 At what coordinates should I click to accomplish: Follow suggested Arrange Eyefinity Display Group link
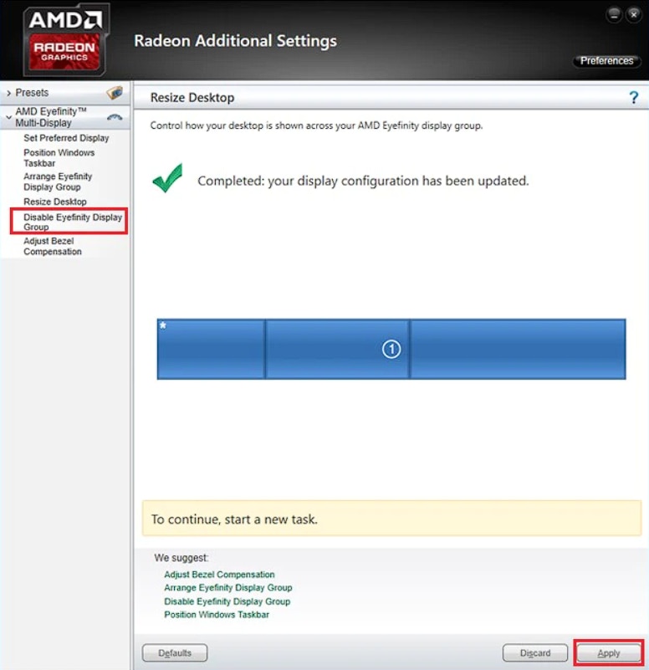click(x=228, y=587)
